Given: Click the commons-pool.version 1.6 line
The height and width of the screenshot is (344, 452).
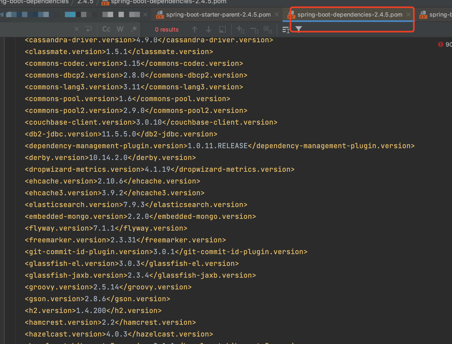Looking at the screenshot, I should (x=128, y=99).
